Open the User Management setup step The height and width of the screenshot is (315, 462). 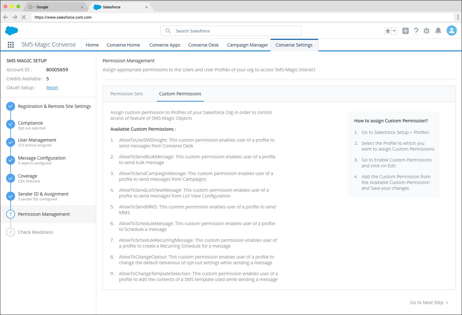tap(37, 140)
